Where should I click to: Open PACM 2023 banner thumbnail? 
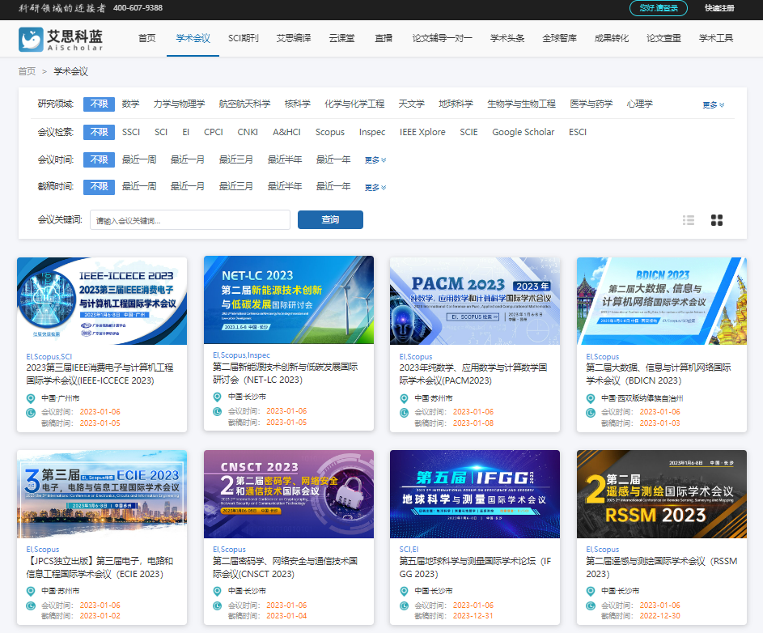(x=475, y=301)
